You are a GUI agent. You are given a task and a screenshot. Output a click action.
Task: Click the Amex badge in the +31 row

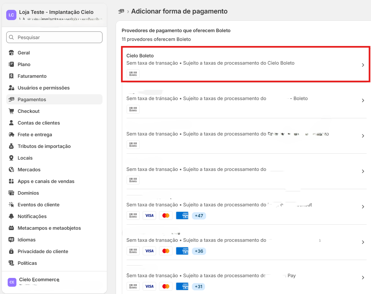[x=182, y=286]
